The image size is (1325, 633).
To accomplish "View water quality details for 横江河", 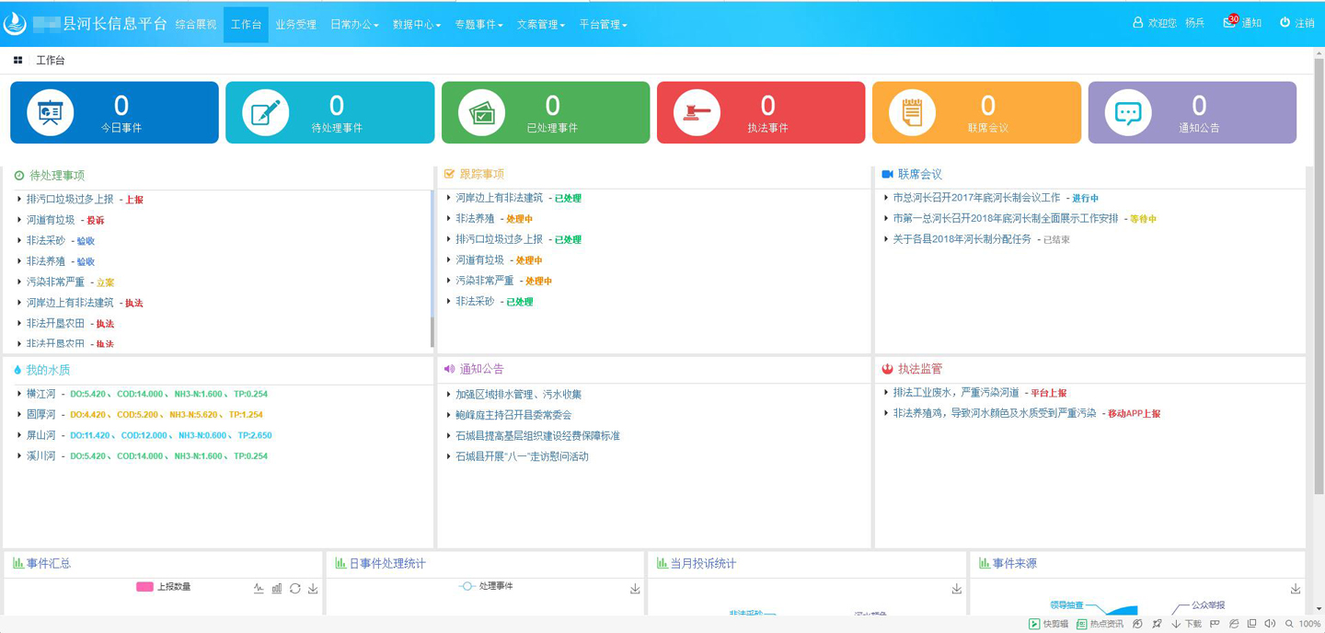I will (x=39, y=393).
